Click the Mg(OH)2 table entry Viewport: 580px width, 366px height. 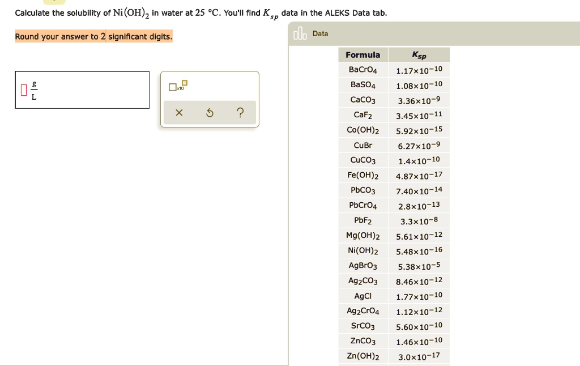(x=362, y=235)
